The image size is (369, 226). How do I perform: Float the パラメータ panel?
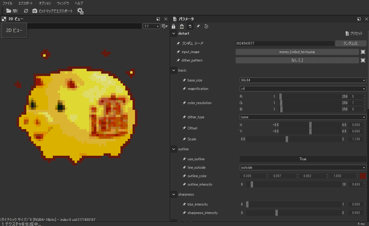tap(359, 19)
